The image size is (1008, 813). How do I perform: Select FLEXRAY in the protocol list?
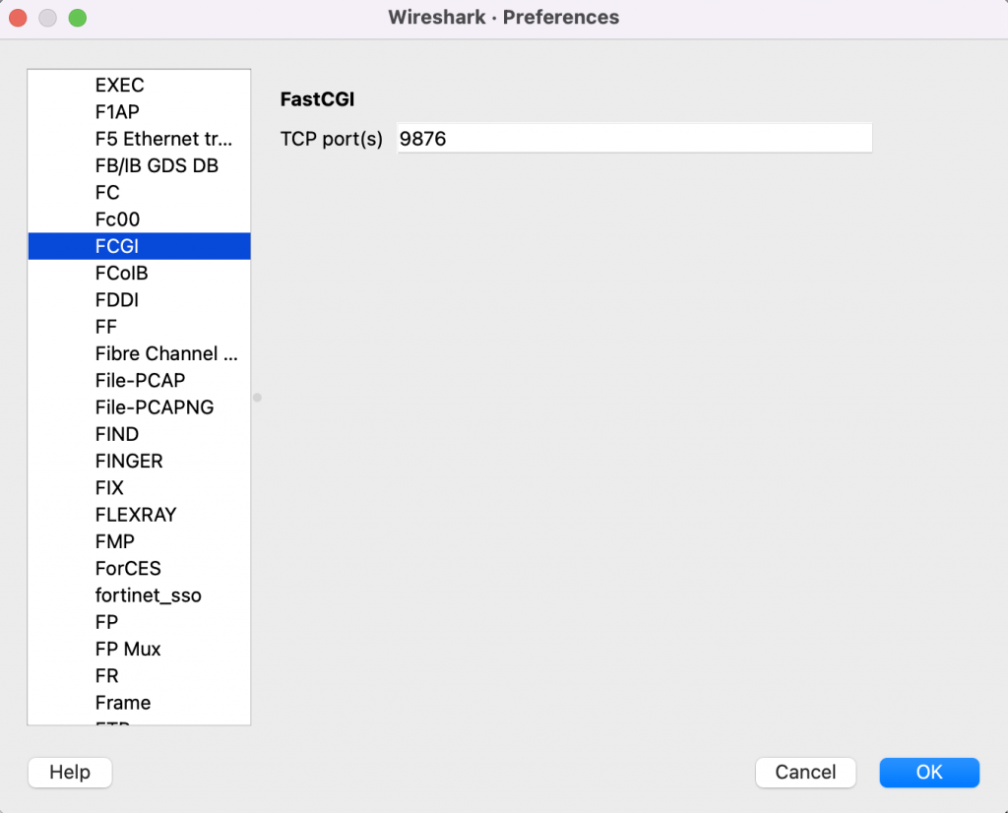coord(140,515)
